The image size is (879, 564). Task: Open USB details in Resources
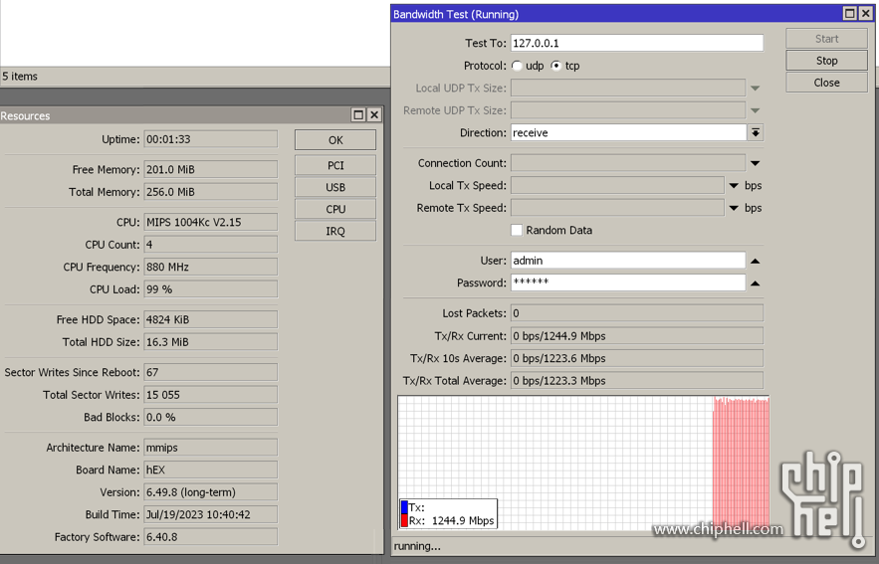click(335, 187)
